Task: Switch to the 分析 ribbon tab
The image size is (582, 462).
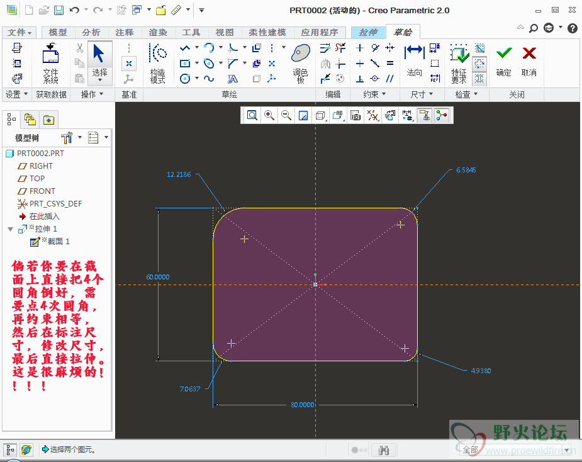Action: point(91,33)
